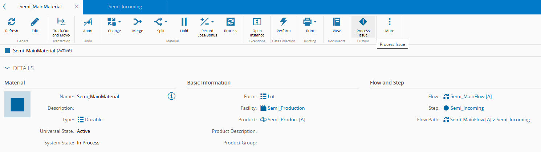
Task: Close the Semi_MainMaterial tab
Action: (76, 7)
